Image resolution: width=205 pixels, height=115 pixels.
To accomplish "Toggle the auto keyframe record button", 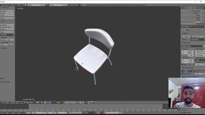I will coord(99,113).
